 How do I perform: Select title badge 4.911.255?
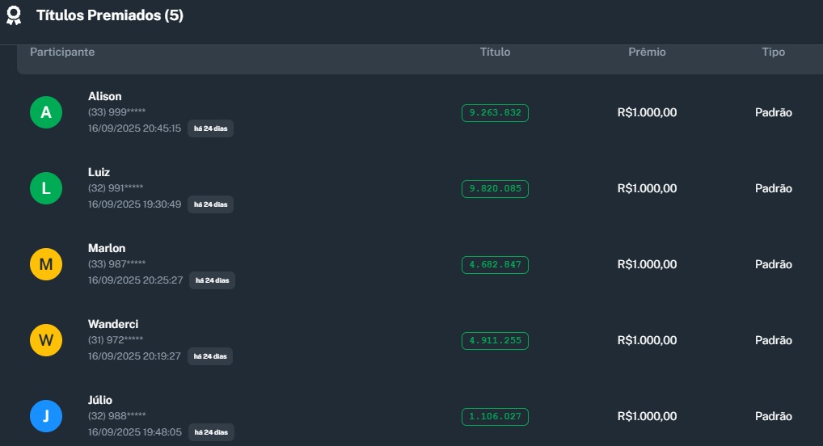tap(495, 341)
